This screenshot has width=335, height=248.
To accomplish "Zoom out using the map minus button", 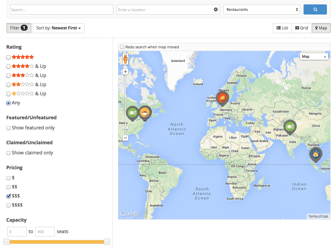I will click(x=125, y=138).
